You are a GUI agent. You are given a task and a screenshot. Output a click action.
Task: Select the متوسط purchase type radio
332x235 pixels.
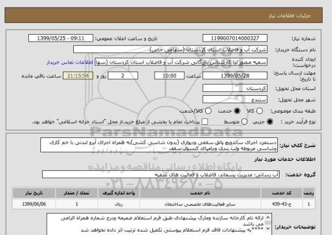click(x=244, y=122)
